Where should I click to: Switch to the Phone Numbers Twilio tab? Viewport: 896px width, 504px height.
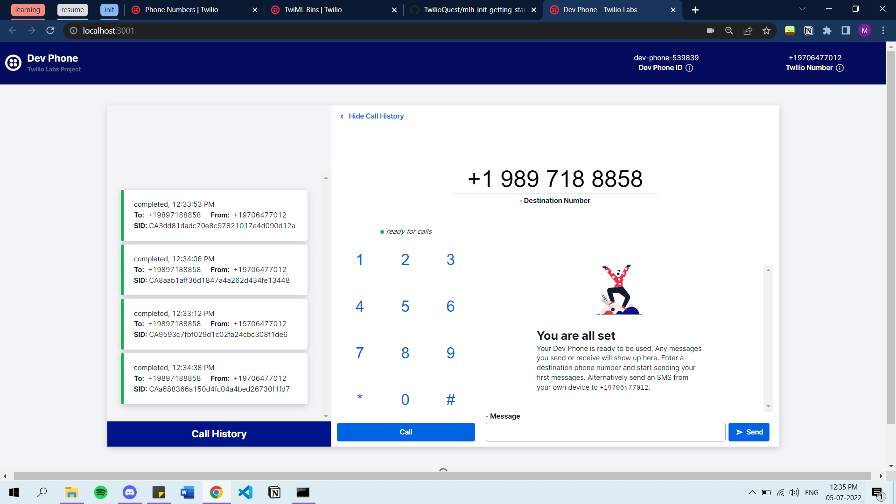tap(182, 10)
